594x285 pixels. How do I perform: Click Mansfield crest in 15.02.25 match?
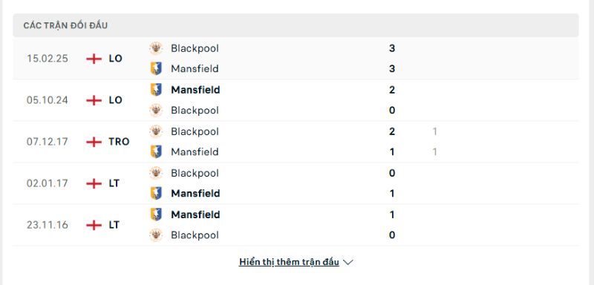point(156,68)
